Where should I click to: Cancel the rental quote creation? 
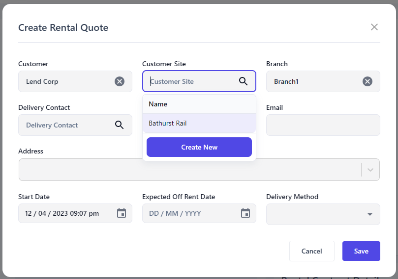click(311, 251)
